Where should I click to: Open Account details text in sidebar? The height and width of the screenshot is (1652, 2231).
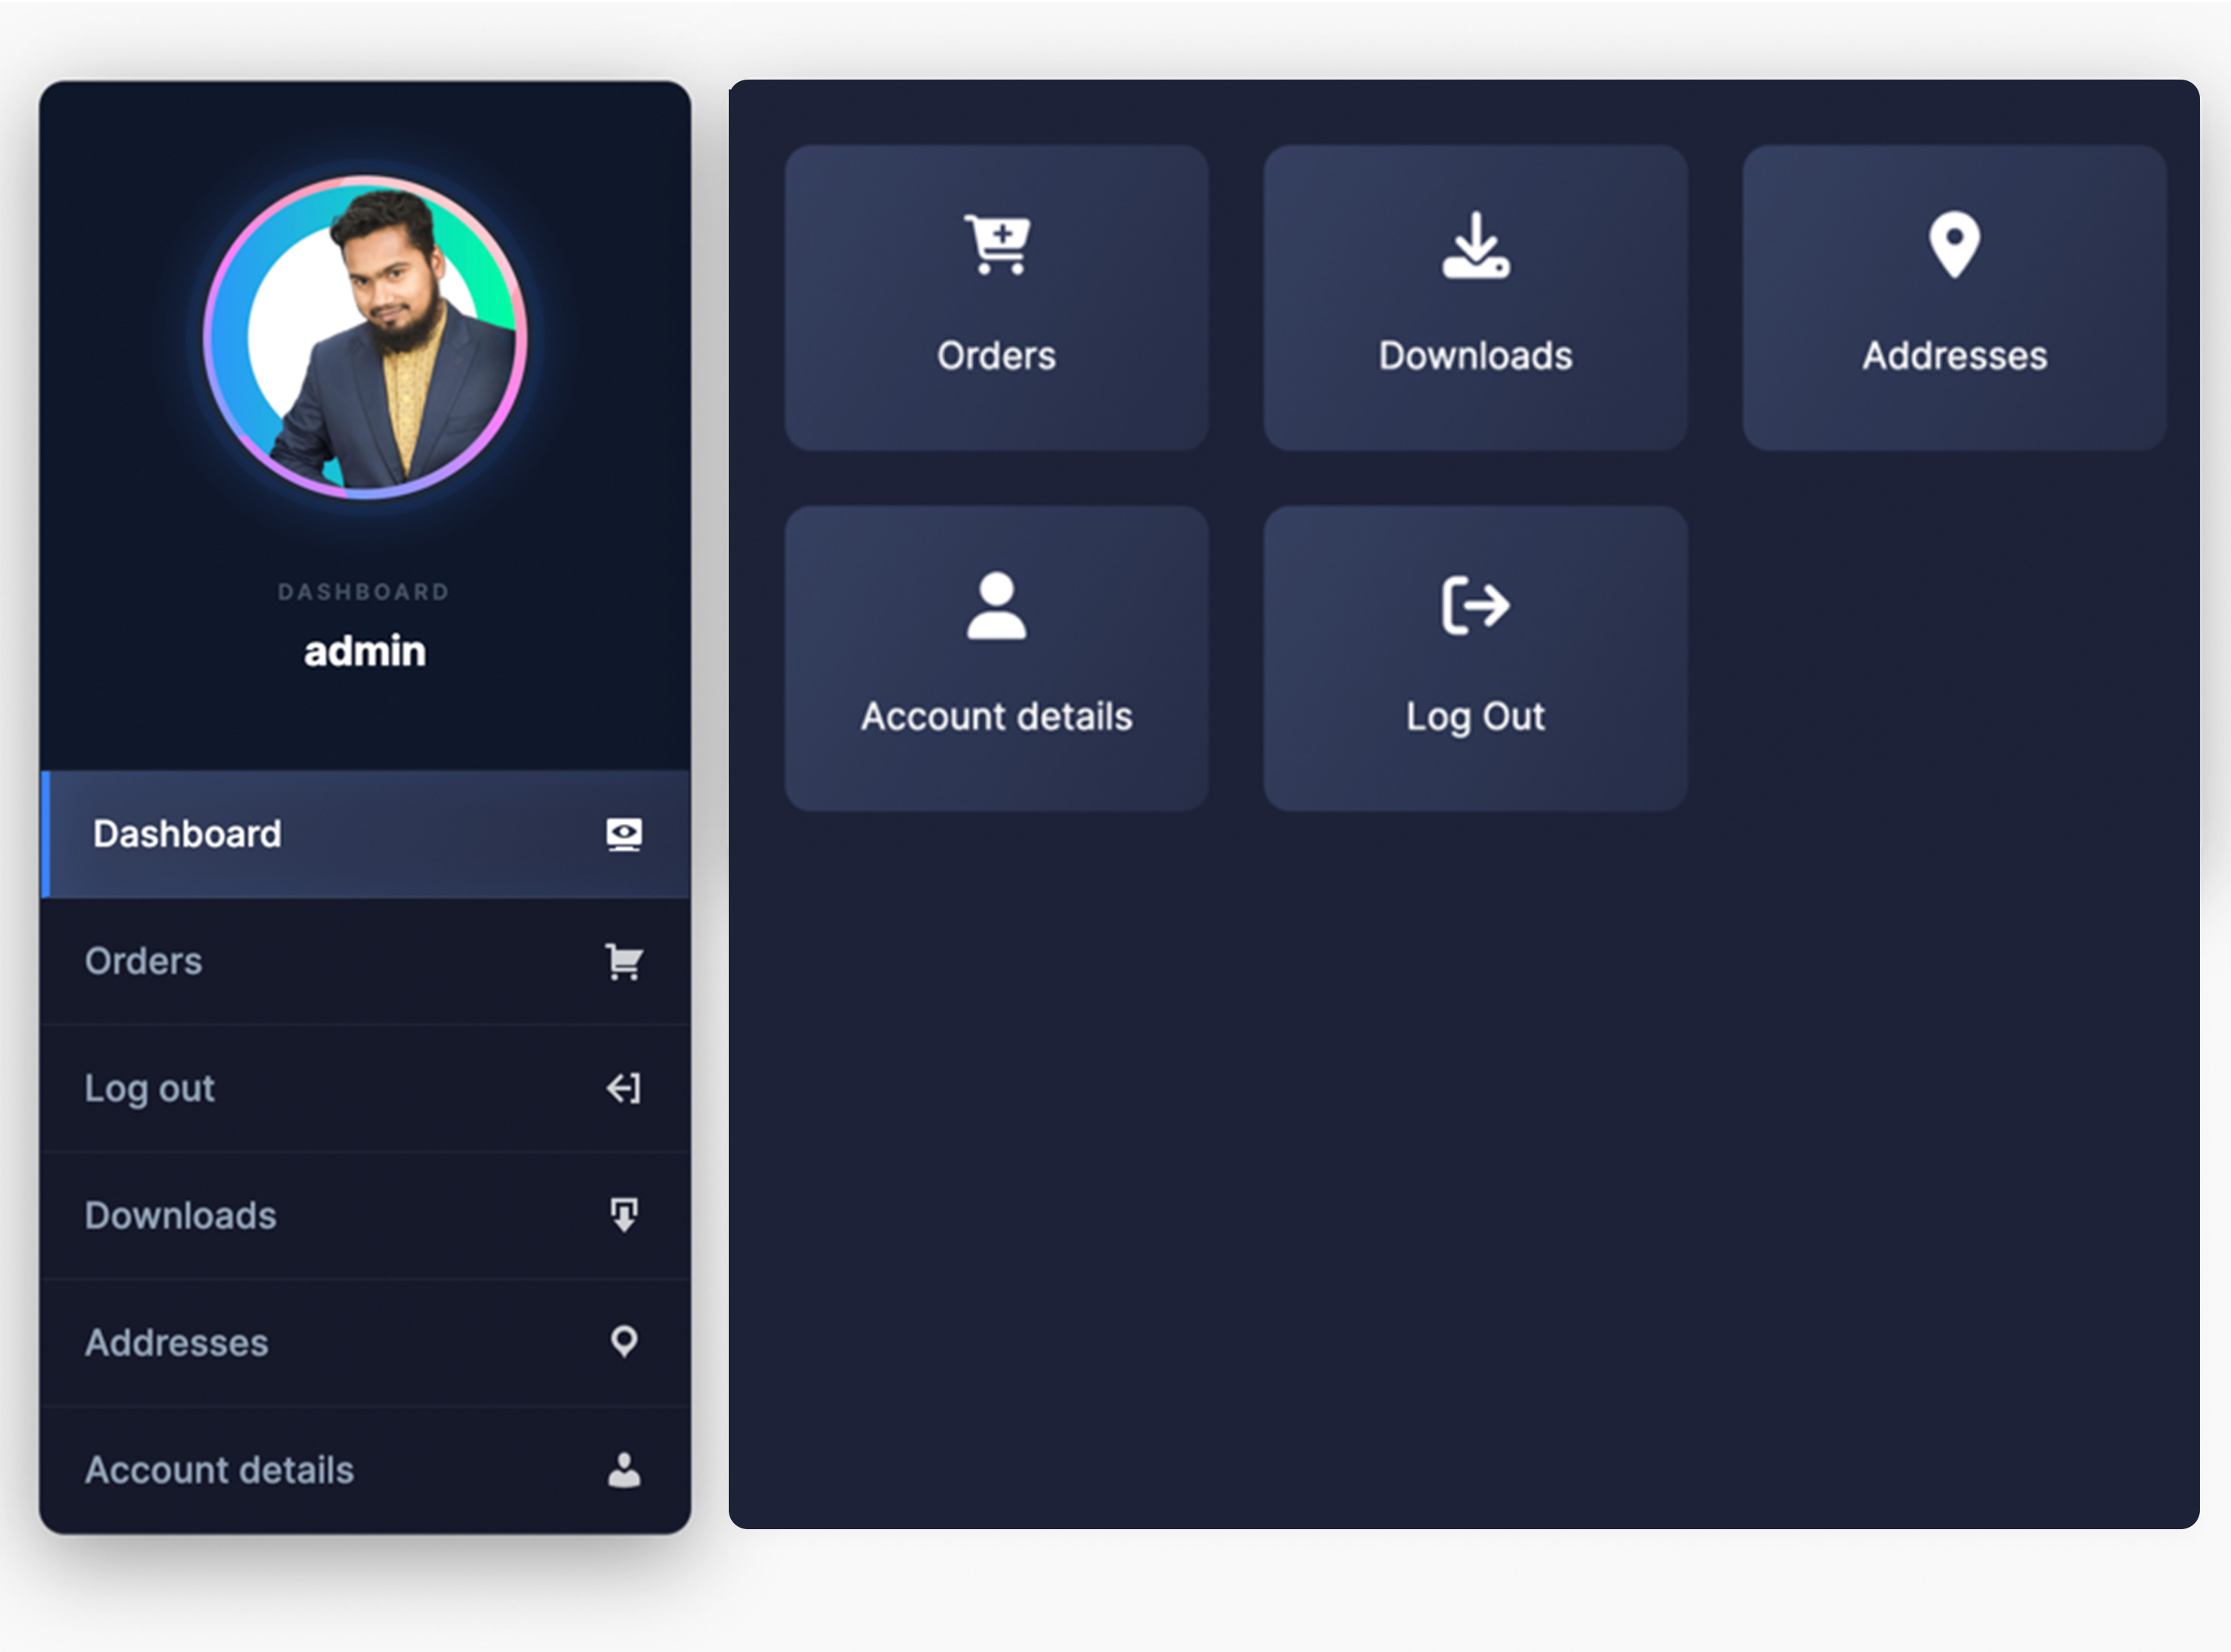[x=219, y=1470]
